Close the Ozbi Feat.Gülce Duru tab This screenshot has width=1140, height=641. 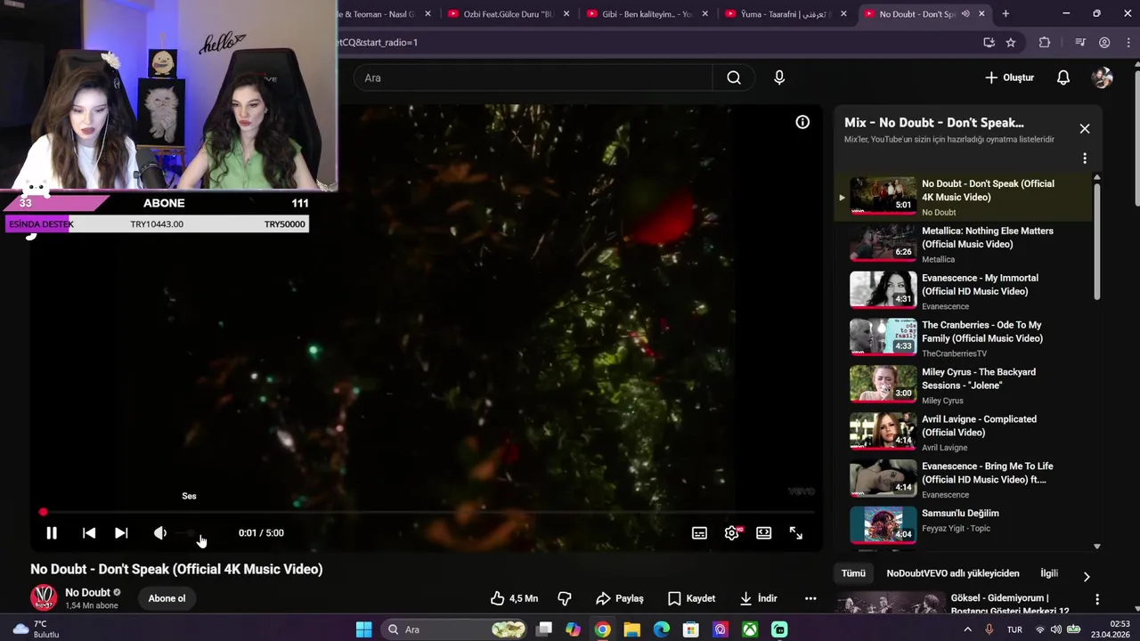click(566, 13)
